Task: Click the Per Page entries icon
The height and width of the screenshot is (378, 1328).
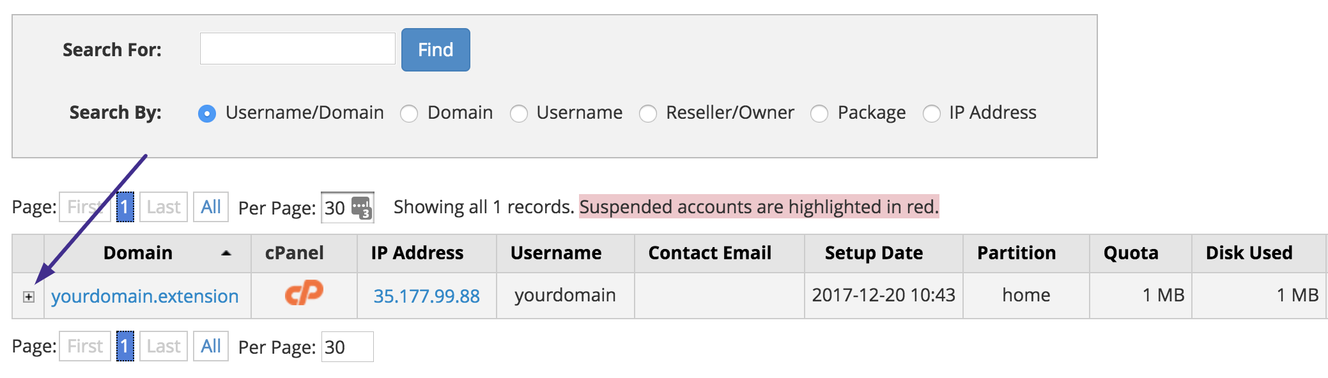Action: click(361, 208)
